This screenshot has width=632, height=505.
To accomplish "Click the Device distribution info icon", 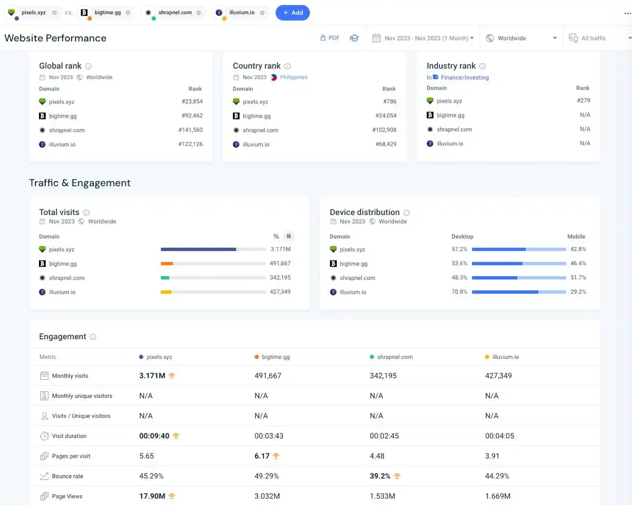I will coord(407,213).
